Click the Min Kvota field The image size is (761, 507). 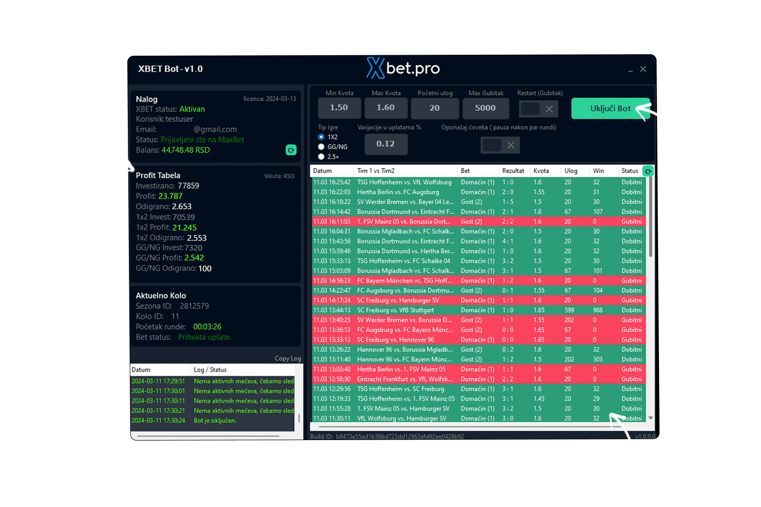pyautogui.click(x=339, y=108)
